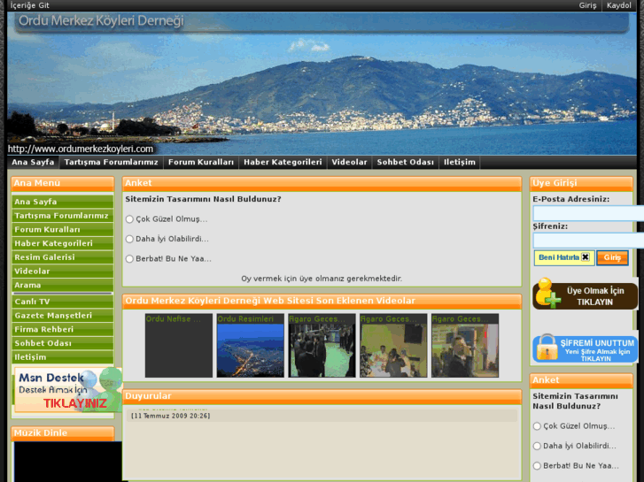The image size is (644, 482).
Task: Open the Msn Destek support banner
Action: [x=68, y=390]
